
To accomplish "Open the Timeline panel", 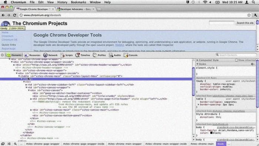I will (83, 55).
